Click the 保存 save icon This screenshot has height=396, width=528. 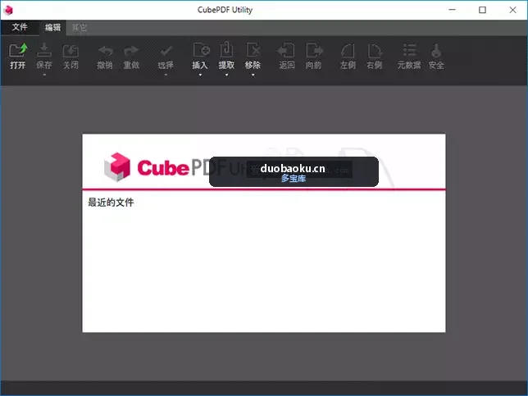click(44, 51)
